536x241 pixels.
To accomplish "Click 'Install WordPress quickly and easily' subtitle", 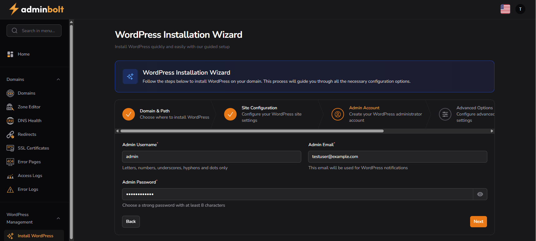I will click(x=172, y=47).
